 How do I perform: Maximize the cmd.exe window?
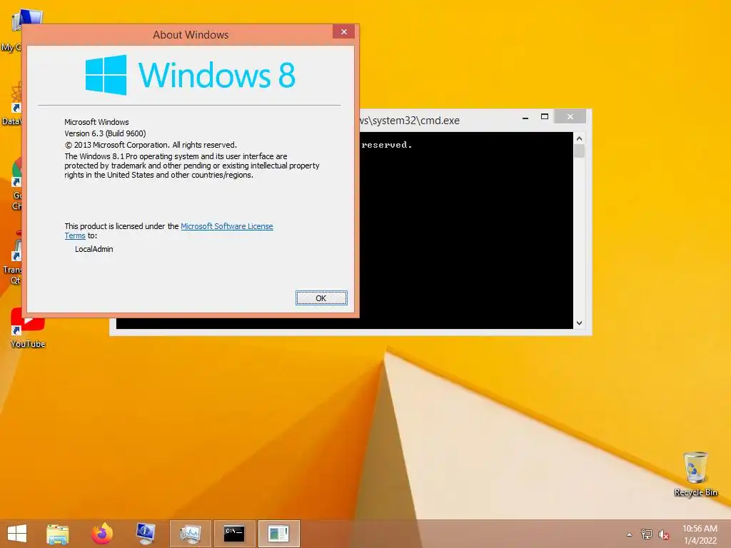(544, 116)
